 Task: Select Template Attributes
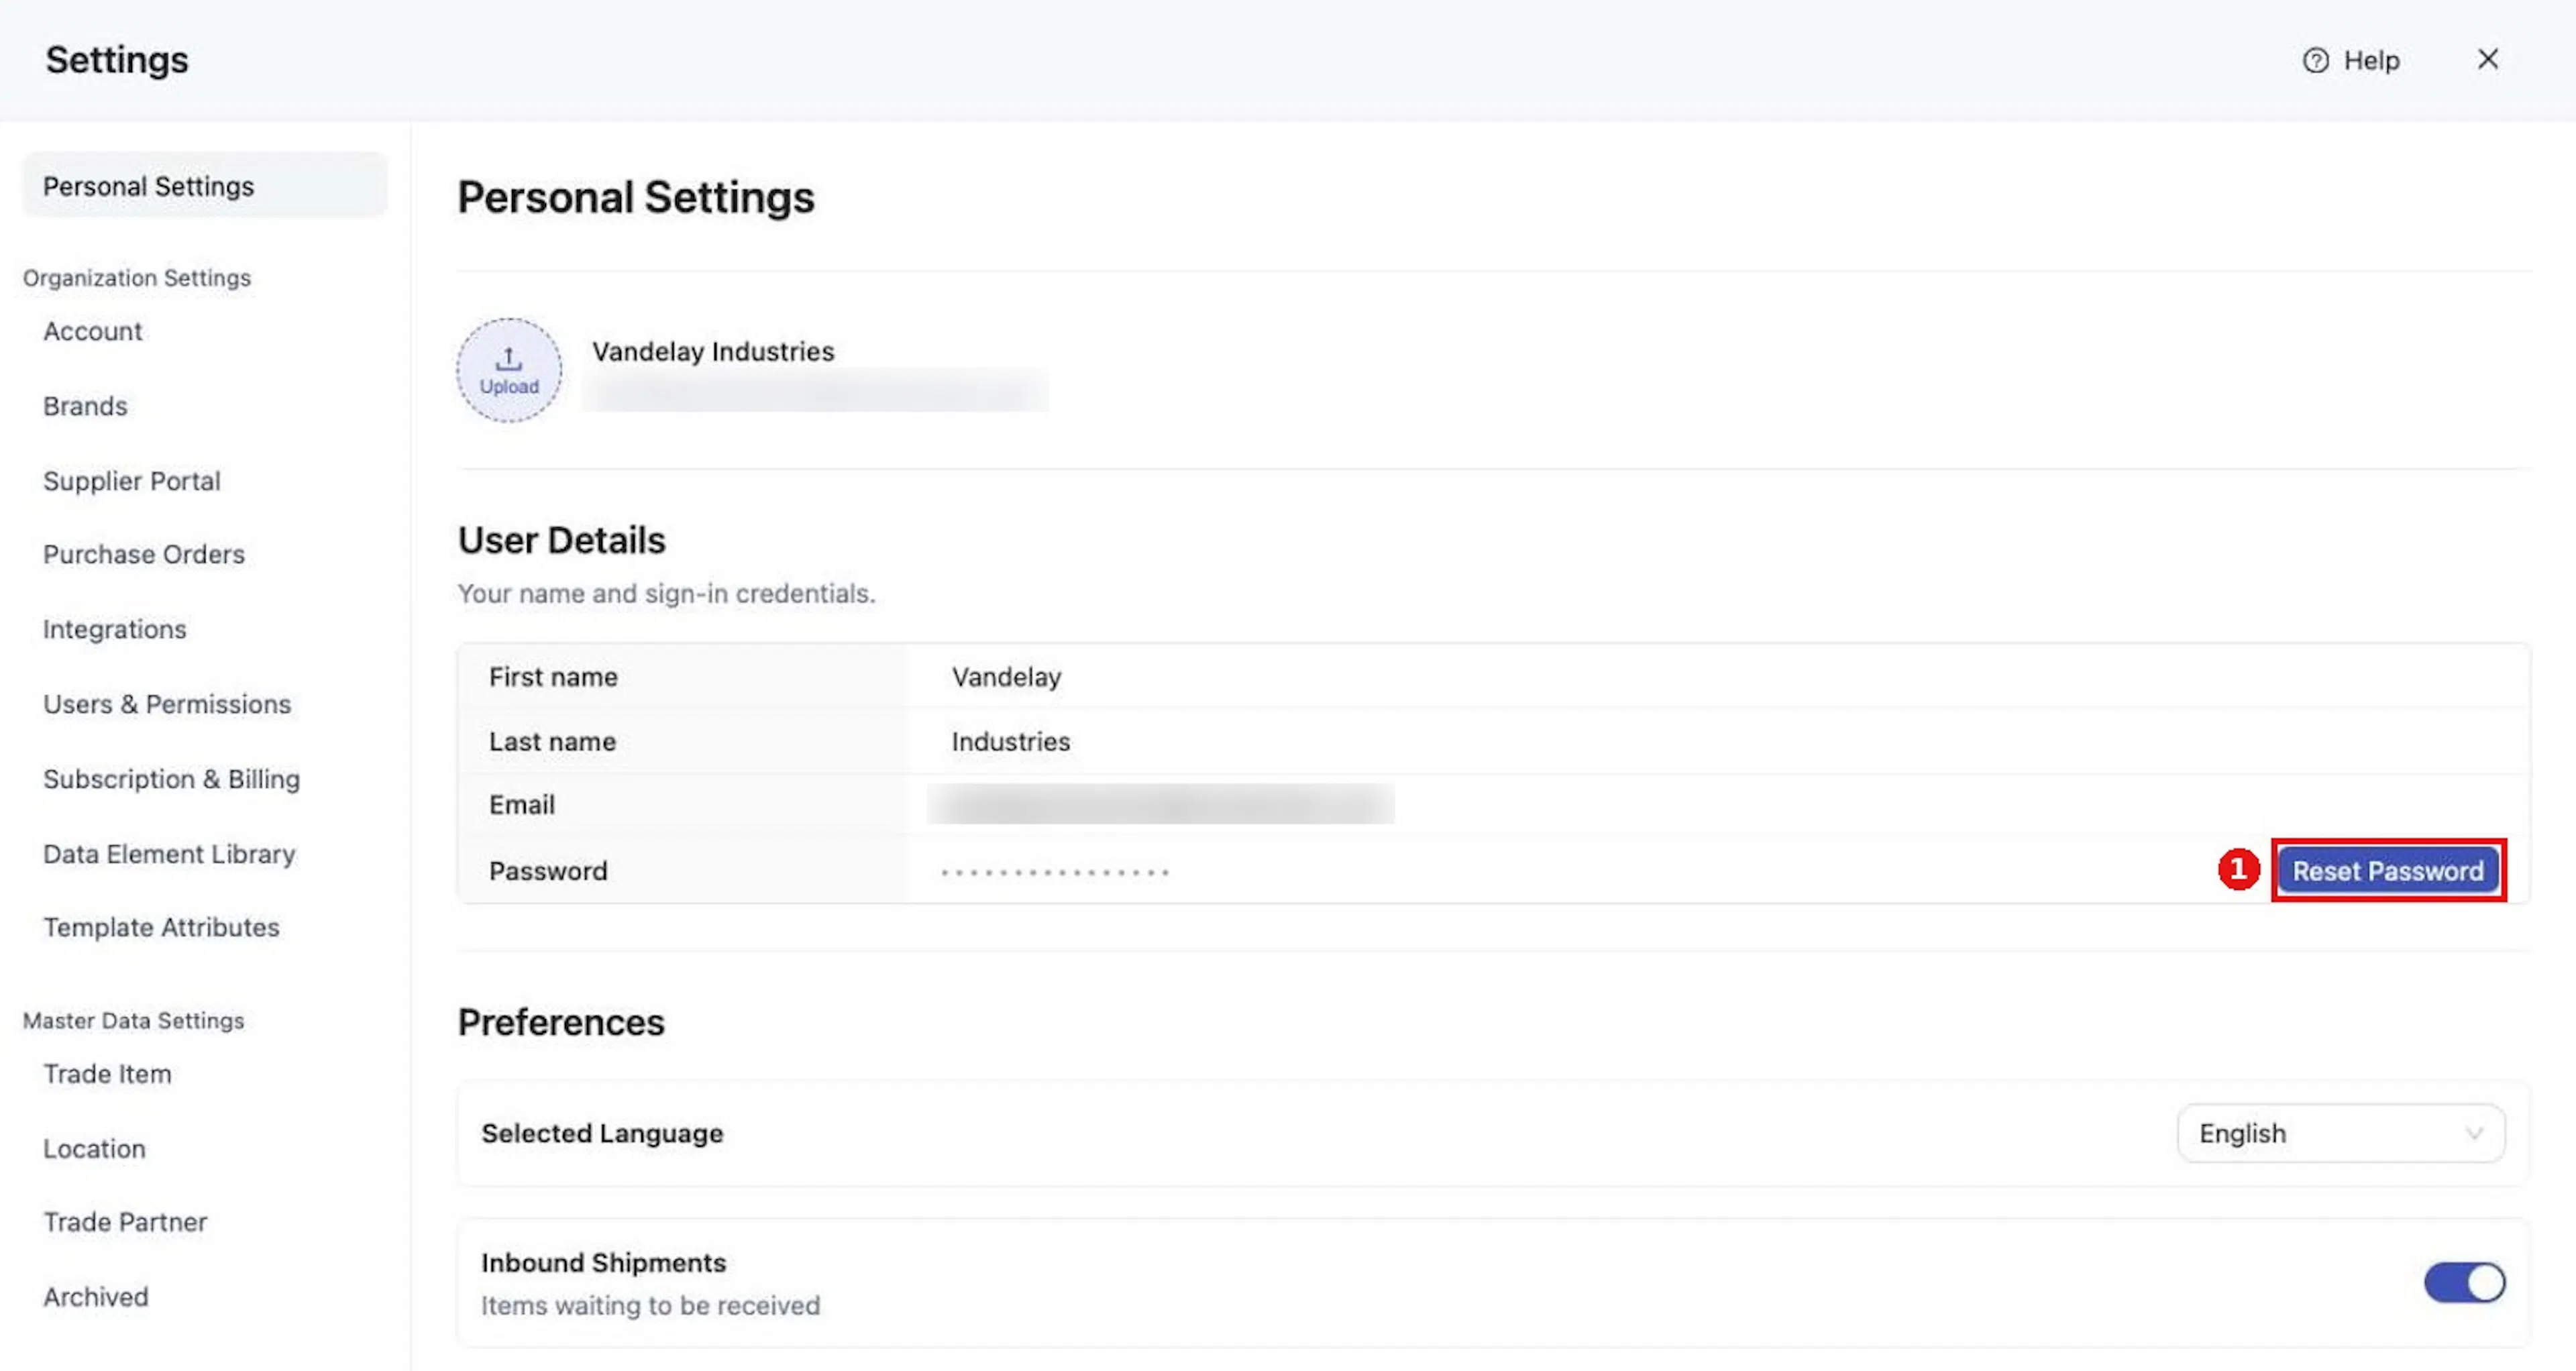click(162, 927)
